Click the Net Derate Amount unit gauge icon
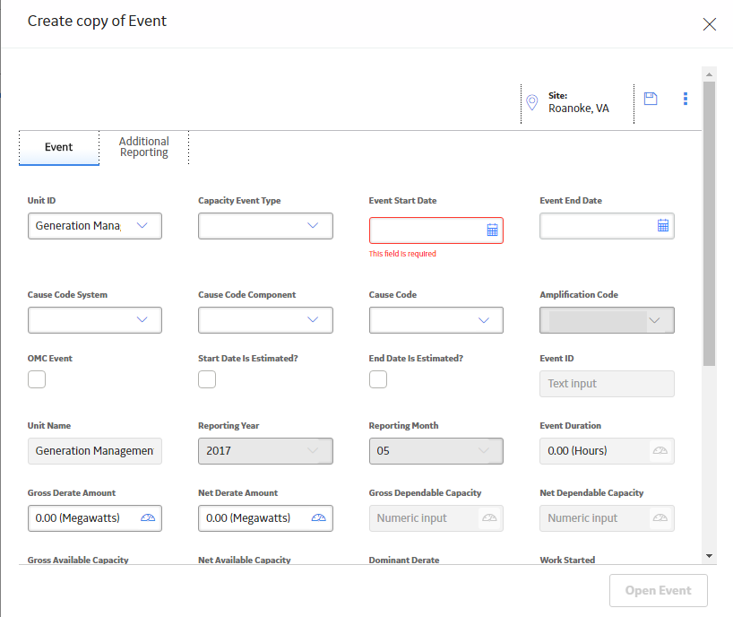 [x=318, y=517]
